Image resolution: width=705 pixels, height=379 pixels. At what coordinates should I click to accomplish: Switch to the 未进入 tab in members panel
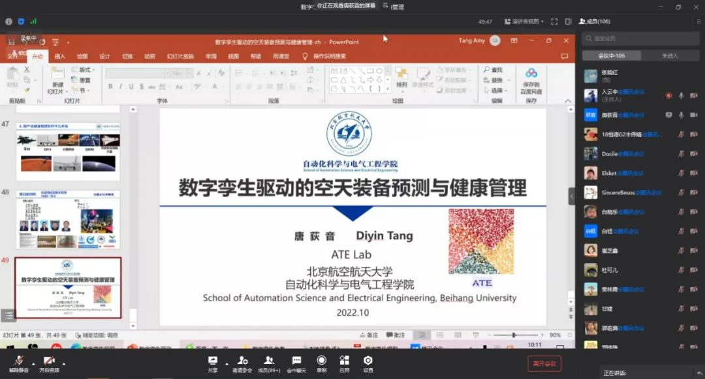(670, 55)
